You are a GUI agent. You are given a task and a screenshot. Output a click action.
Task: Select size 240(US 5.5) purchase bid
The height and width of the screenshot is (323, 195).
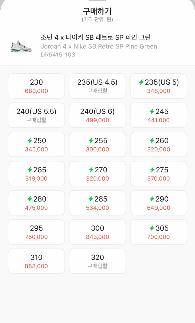[36, 115]
